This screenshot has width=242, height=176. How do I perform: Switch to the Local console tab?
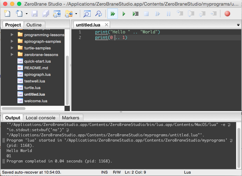pyautogui.click(x=40, y=118)
